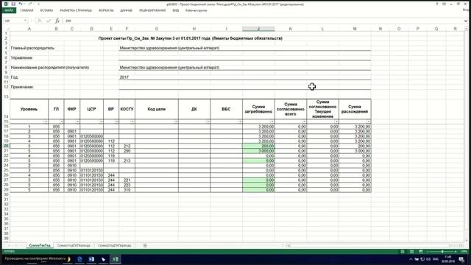
Task: Click the select-all corner triangle
Action: point(7,29)
